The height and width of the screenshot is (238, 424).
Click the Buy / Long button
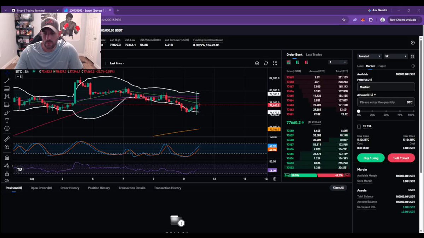(x=371, y=158)
